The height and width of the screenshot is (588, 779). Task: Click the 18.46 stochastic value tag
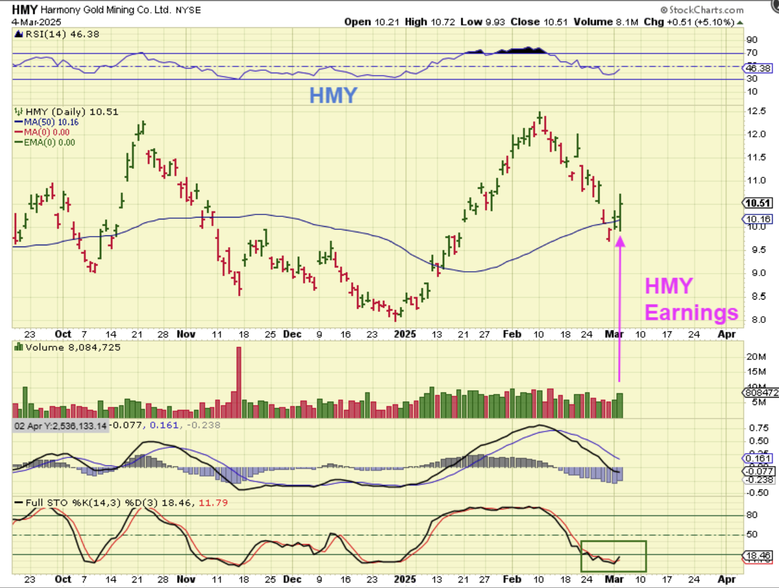point(758,556)
